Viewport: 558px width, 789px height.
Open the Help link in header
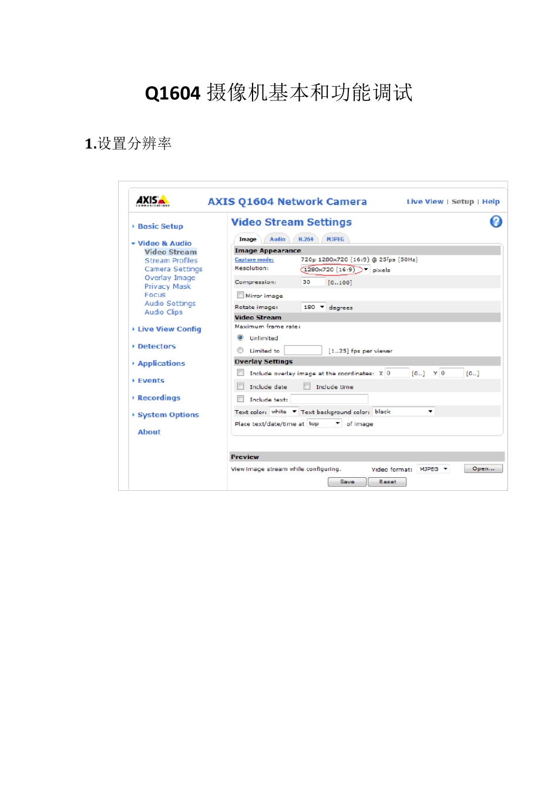491,201
